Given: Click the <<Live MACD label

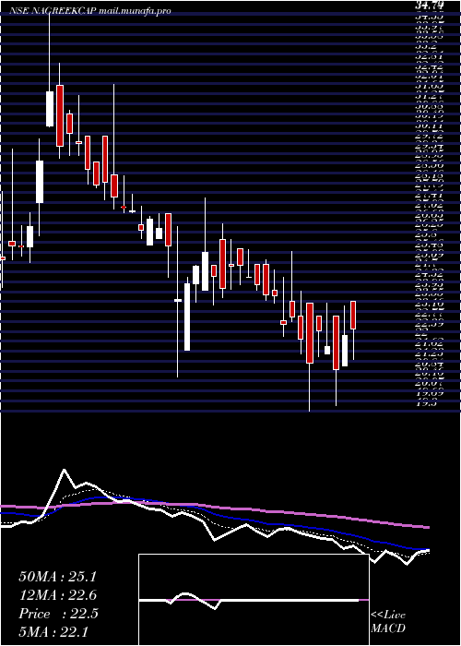Looking at the screenshot, I should tap(388, 622).
